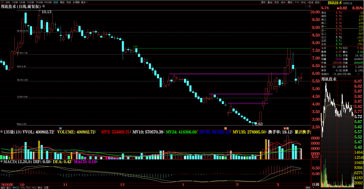Click the 38.2% 5.49 Fibonacci label
This screenshot has height=189, width=364.
pyautogui.click(x=22, y=80)
